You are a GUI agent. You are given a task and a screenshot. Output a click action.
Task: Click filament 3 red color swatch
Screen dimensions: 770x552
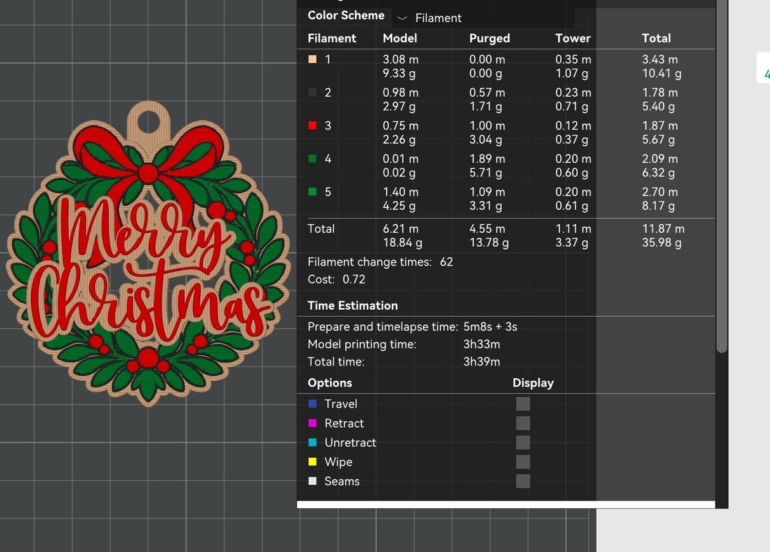coord(312,126)
